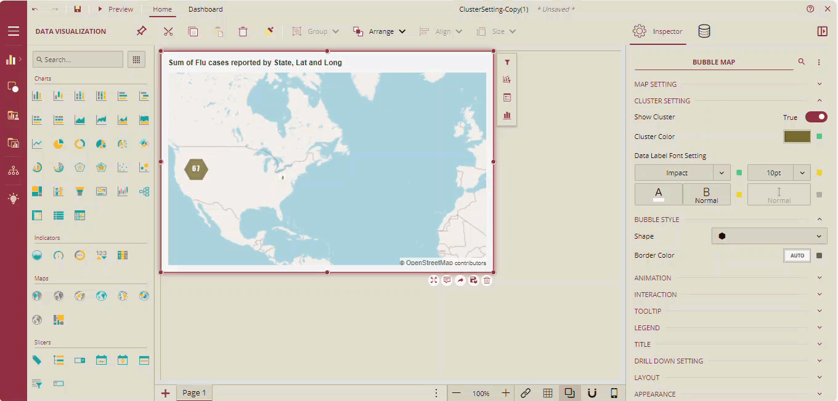This screenshot has width=838, height=401.
Task: Click the Preview button
Action: 115,9
